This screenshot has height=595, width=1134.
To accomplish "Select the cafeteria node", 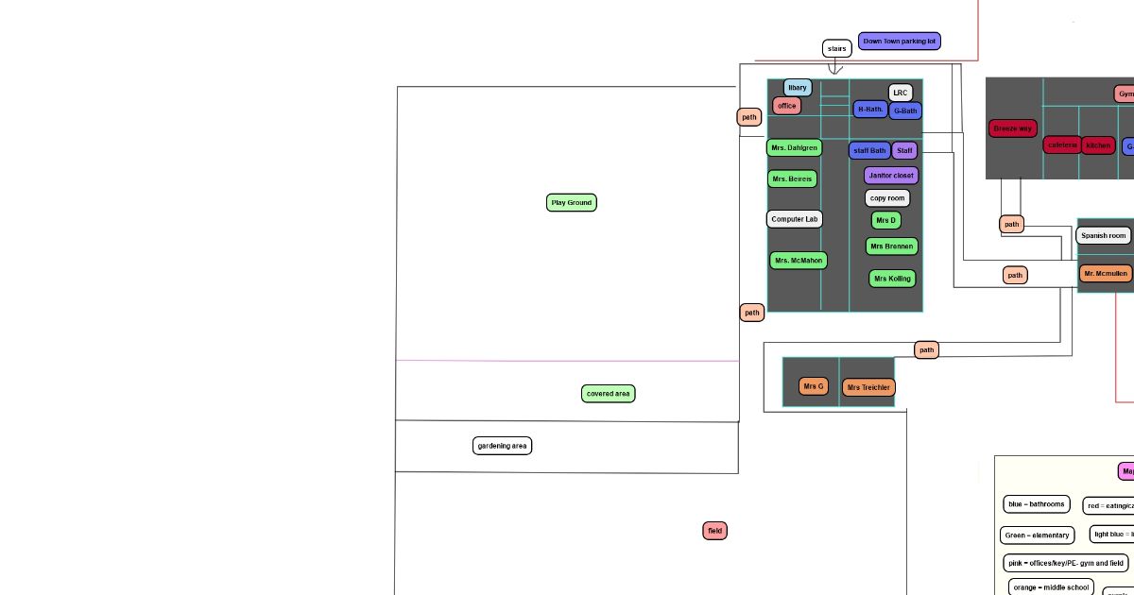I will point(1062,145).
